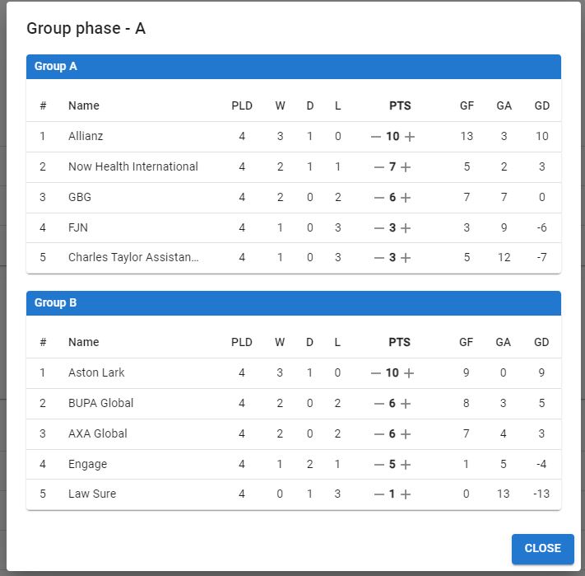Select the Group A header bar
Image resolution: width=585 pixels, height=576 pixels.
point(294,67)
